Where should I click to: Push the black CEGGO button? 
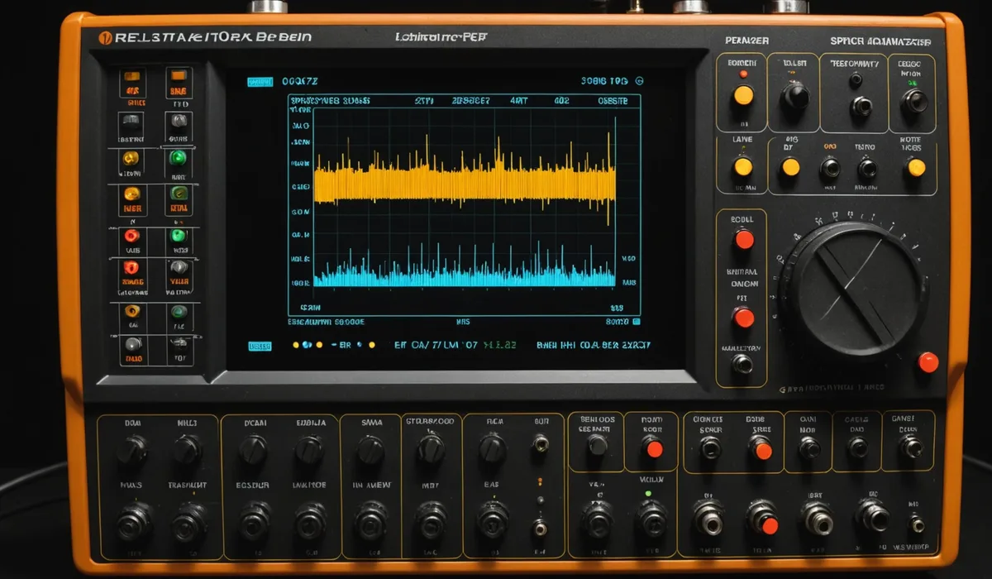pos(913,101)
